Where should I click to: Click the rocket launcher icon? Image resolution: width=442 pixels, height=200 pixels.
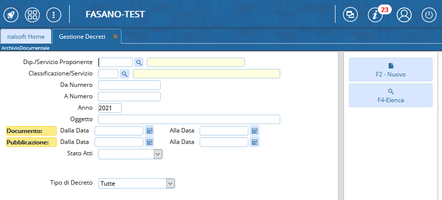pos(11,14)
